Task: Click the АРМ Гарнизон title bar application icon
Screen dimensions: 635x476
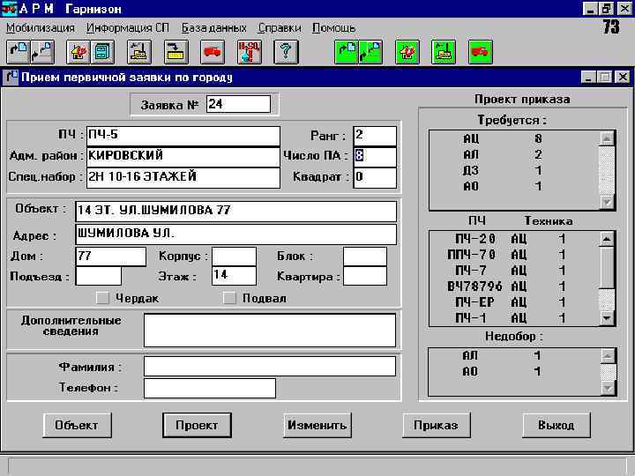Action: (9, 8)
